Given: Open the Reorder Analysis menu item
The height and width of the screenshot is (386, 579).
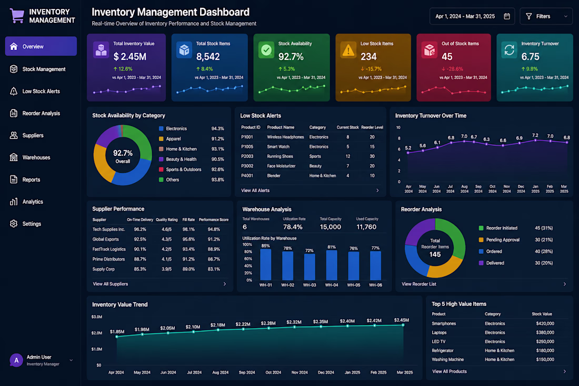Looking at the screenshot, I should pos(41,113).
